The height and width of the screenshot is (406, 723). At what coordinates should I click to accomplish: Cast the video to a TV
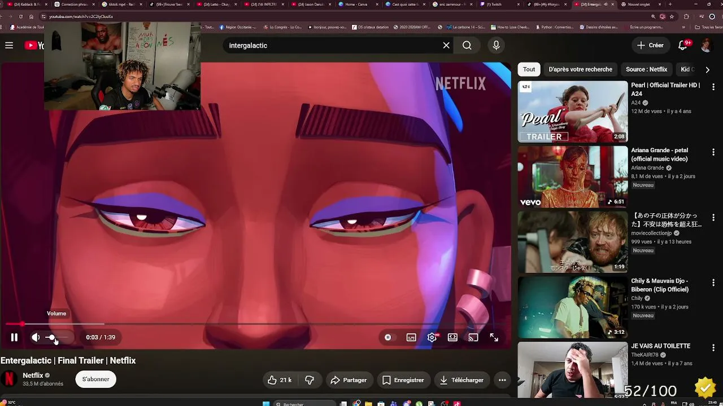coord(473,337)
